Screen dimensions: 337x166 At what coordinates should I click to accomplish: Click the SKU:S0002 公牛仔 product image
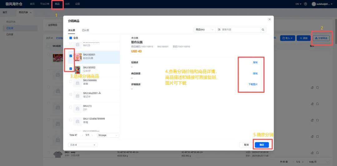pyautogui.click(x=77, y=69)
